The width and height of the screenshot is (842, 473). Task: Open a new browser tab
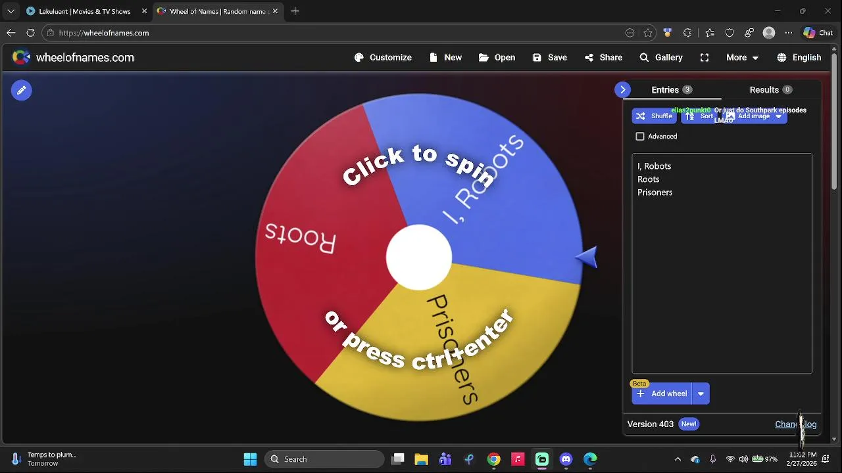tap(295, 11)
